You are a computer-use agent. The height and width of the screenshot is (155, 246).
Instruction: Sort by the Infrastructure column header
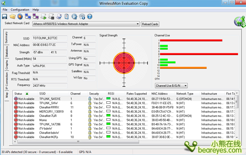pos(212,93)
